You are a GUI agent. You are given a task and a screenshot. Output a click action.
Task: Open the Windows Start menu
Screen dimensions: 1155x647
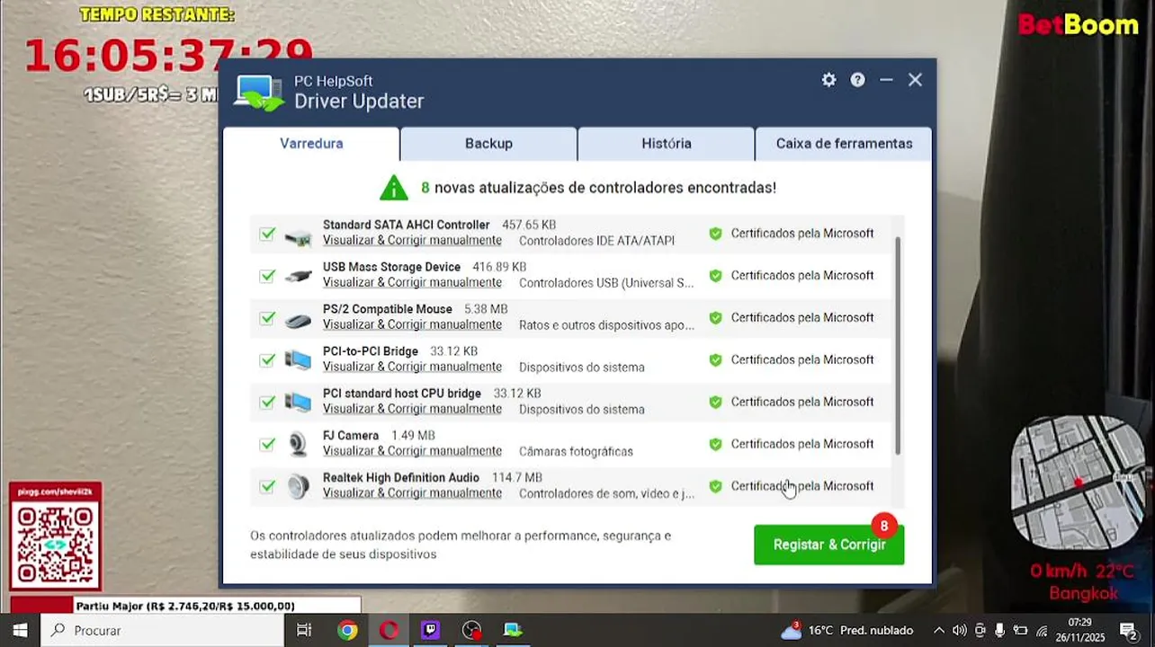(20, 630)
